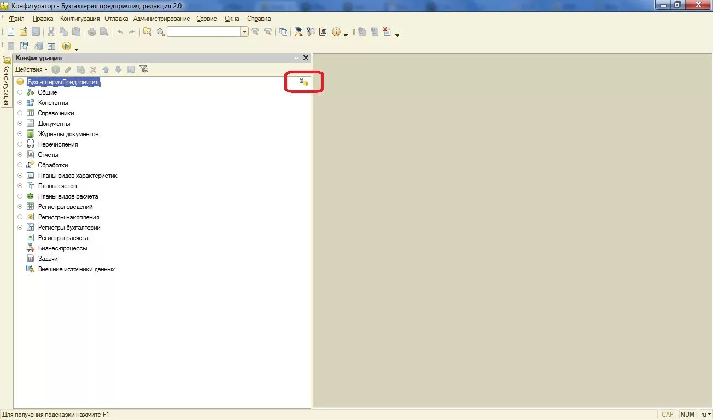The width and height of the screenshot is (713, 420).
Task: Click the Find next icon
Action: point(255,32)
